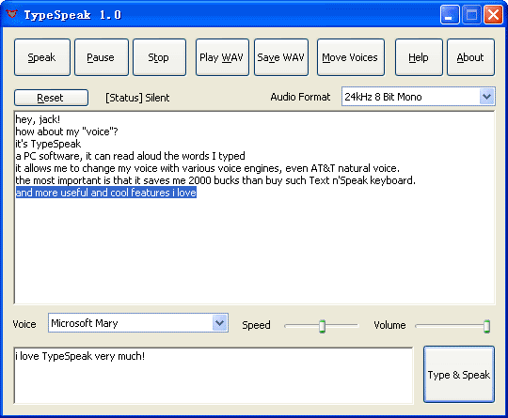Screen dimensions: 508x418
Task: Open the Help button
Action: point(419,57)
